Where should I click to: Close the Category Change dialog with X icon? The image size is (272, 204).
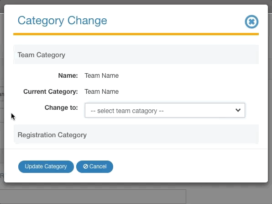(x=251, y=22)
